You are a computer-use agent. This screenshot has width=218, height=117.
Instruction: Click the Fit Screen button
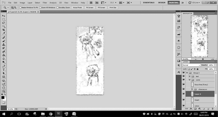tap(89, 8)
